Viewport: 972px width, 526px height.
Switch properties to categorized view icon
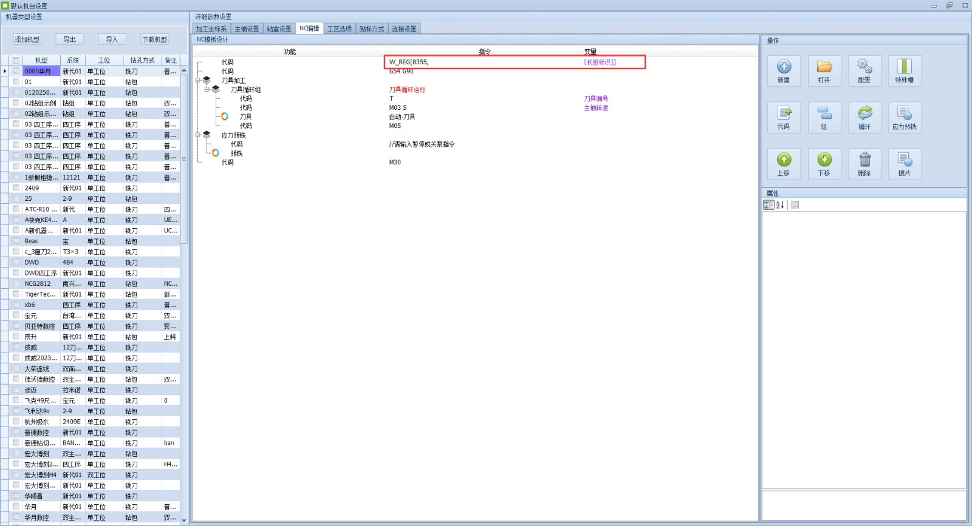(768, 205)
